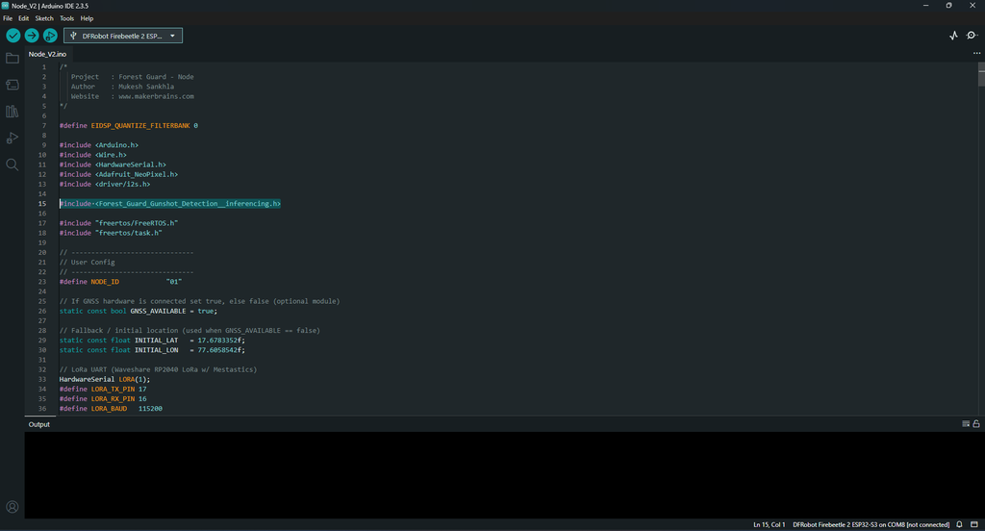Open the editor tab more options menu

(x=976, y=54)
